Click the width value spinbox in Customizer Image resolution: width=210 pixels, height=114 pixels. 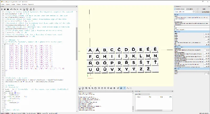coord(207,34)
